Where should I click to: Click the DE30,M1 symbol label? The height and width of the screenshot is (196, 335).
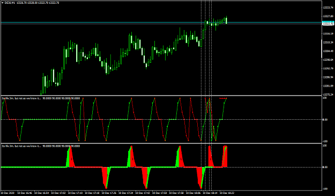tap(10, 3)
